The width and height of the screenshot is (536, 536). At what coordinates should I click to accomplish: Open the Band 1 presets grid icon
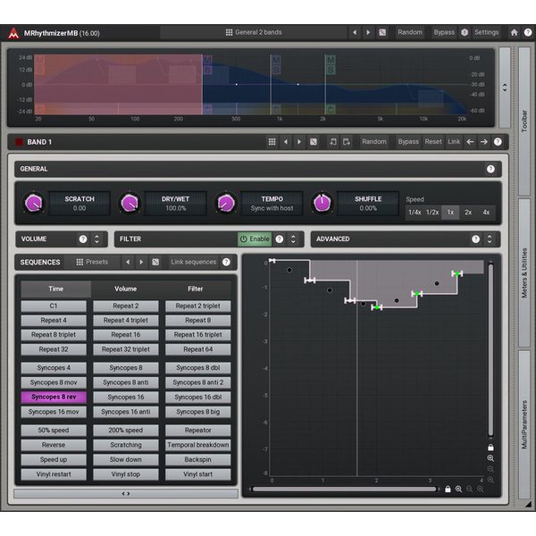point(272,142)
